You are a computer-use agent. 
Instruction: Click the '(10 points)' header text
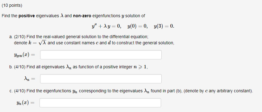coord(12,6)
